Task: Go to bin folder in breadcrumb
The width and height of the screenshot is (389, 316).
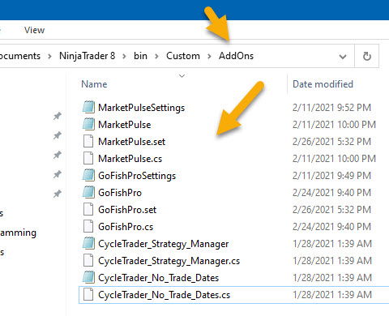Action: pyautogui.click(x=140, y=56)
